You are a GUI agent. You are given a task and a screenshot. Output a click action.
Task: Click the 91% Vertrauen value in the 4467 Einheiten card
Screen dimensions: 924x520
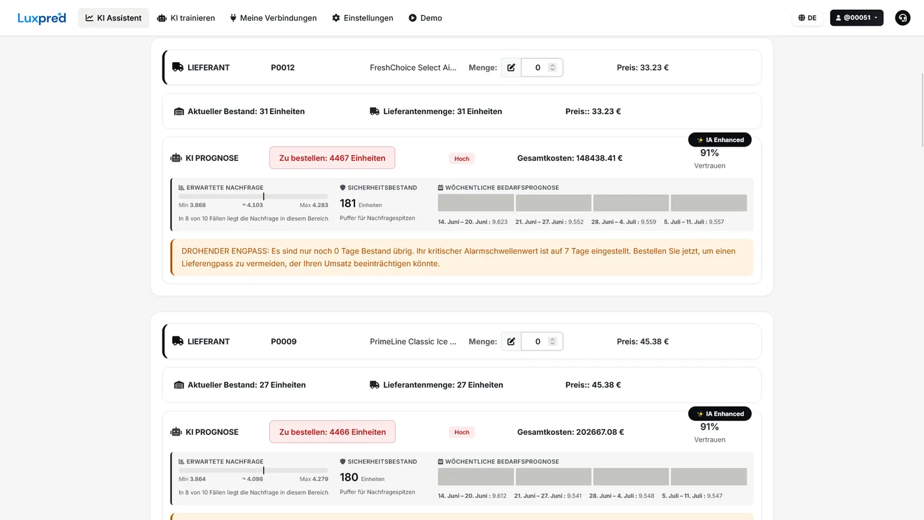[709, 153]
